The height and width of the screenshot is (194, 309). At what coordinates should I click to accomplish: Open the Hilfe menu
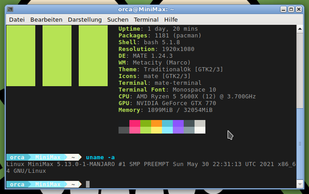tap(171, 20)
